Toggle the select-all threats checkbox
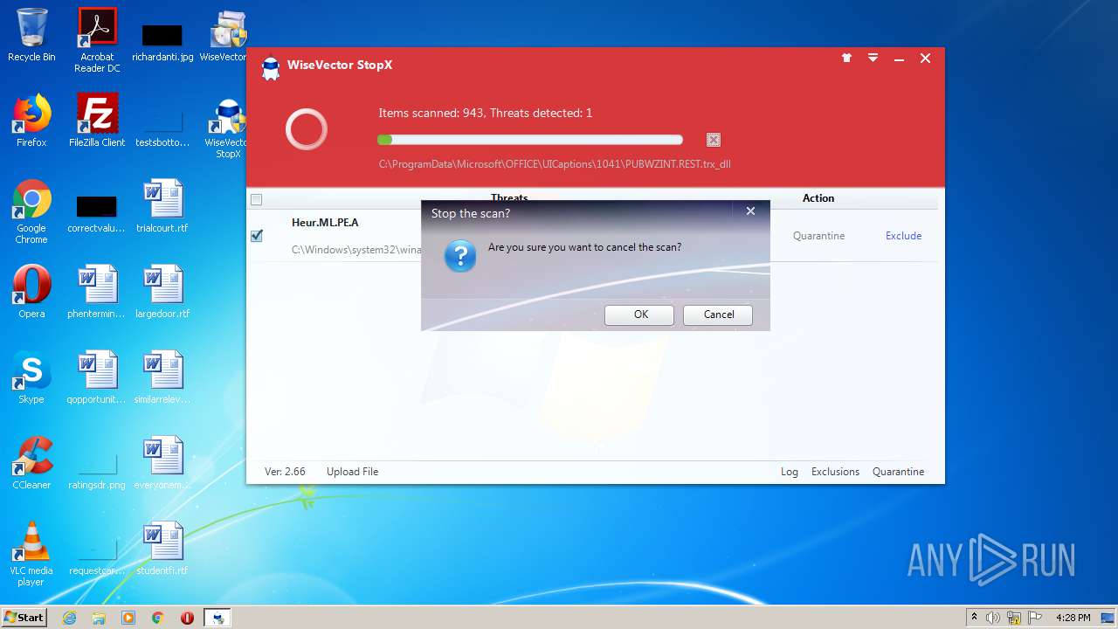The height and width of the screenshot is (629, 1118). point(256,199)
